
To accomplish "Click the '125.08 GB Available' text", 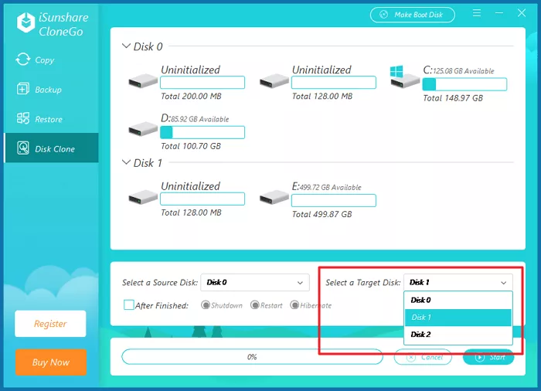I will coord(464,71).
